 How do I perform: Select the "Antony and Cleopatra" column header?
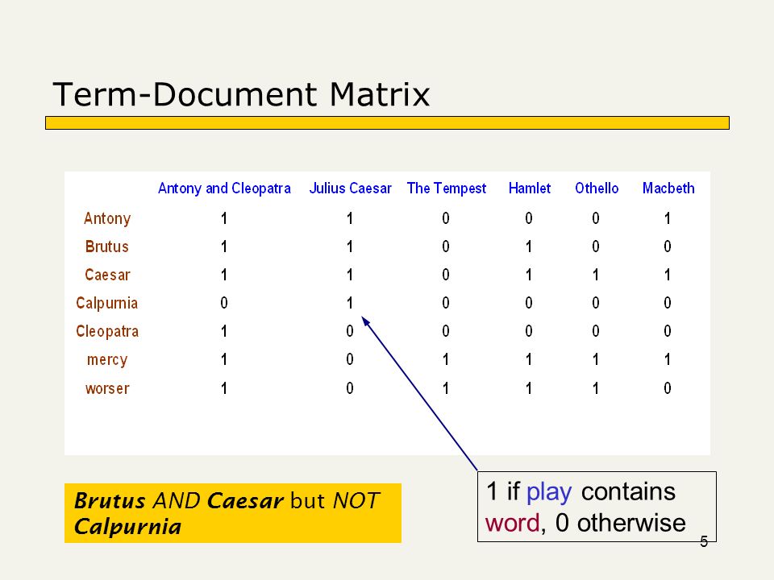[224, 188]
